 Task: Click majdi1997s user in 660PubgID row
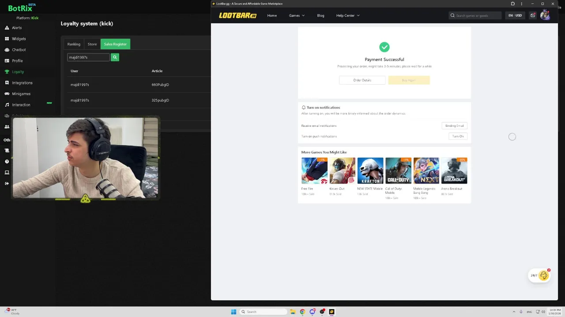tap(80, 85)
